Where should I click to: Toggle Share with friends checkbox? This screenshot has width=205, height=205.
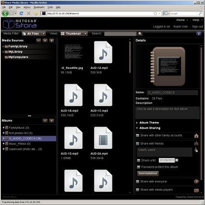138,143
